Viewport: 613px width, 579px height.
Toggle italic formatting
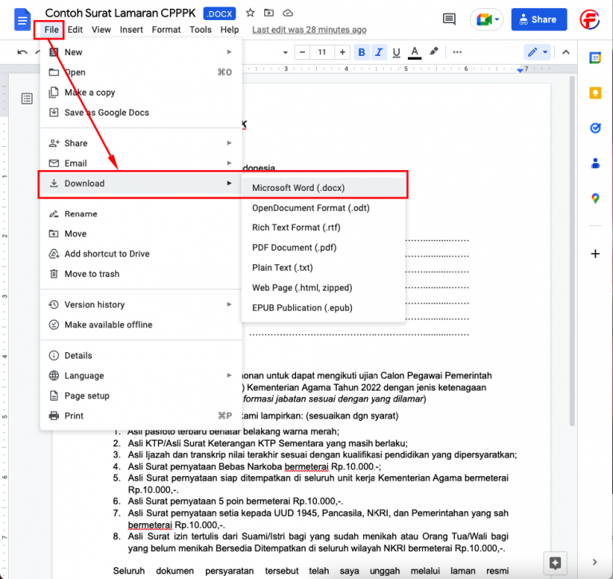point(379,52)
